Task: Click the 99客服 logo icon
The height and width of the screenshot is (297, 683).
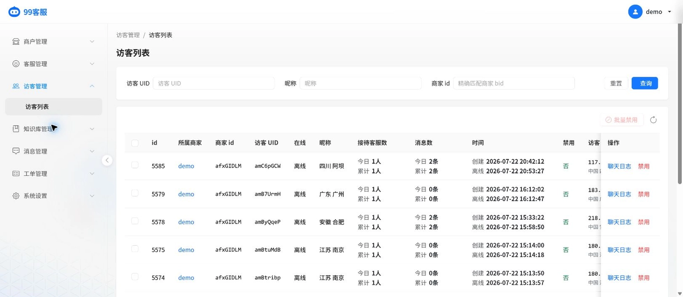Action: pyautogui.click(x=14, y=12)
